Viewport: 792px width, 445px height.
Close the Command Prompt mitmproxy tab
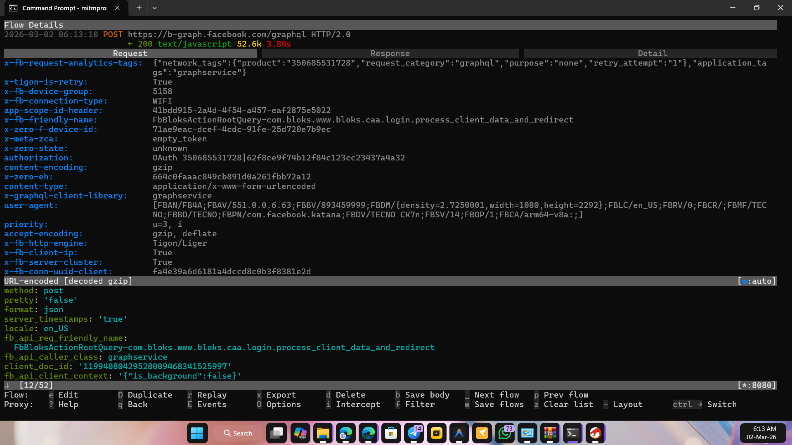click(117, 8)
